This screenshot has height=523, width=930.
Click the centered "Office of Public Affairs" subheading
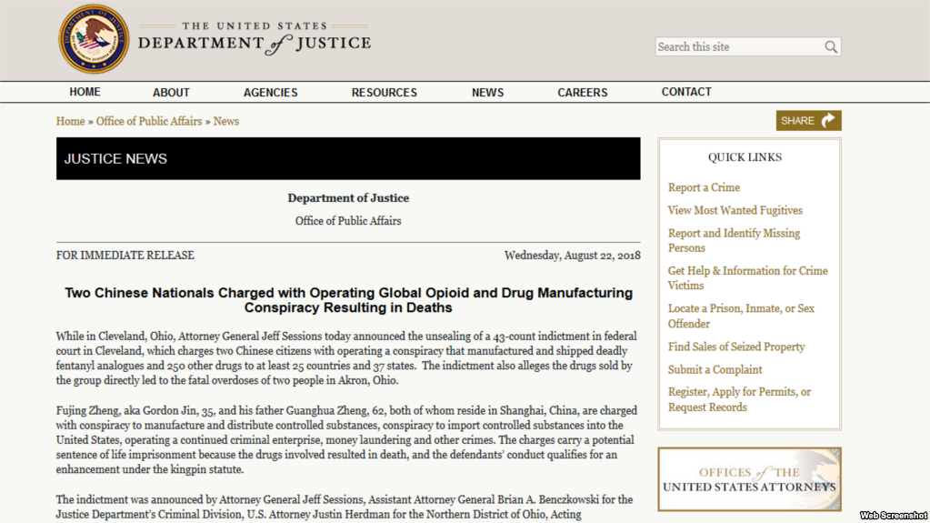pos(348,221)
